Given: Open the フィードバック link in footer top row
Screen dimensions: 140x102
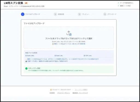Looking at the screenshot, I should 81,90.
